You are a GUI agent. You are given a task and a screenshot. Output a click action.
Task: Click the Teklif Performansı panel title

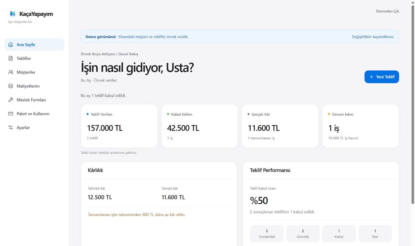[270, 170]
